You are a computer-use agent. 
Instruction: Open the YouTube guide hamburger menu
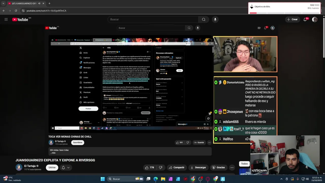point(6,19)
